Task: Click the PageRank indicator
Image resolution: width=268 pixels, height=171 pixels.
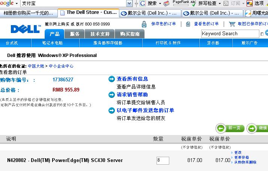Action: click(181, 3)
